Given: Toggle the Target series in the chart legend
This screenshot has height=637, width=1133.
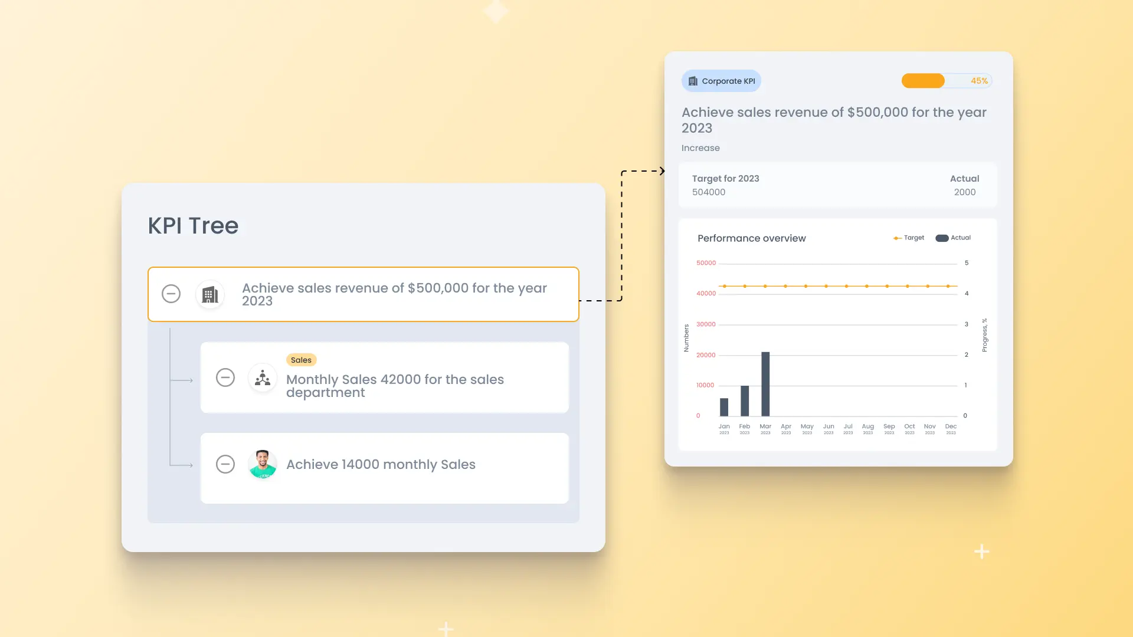Looking at the screenshot, I should [x=909, y=238].
